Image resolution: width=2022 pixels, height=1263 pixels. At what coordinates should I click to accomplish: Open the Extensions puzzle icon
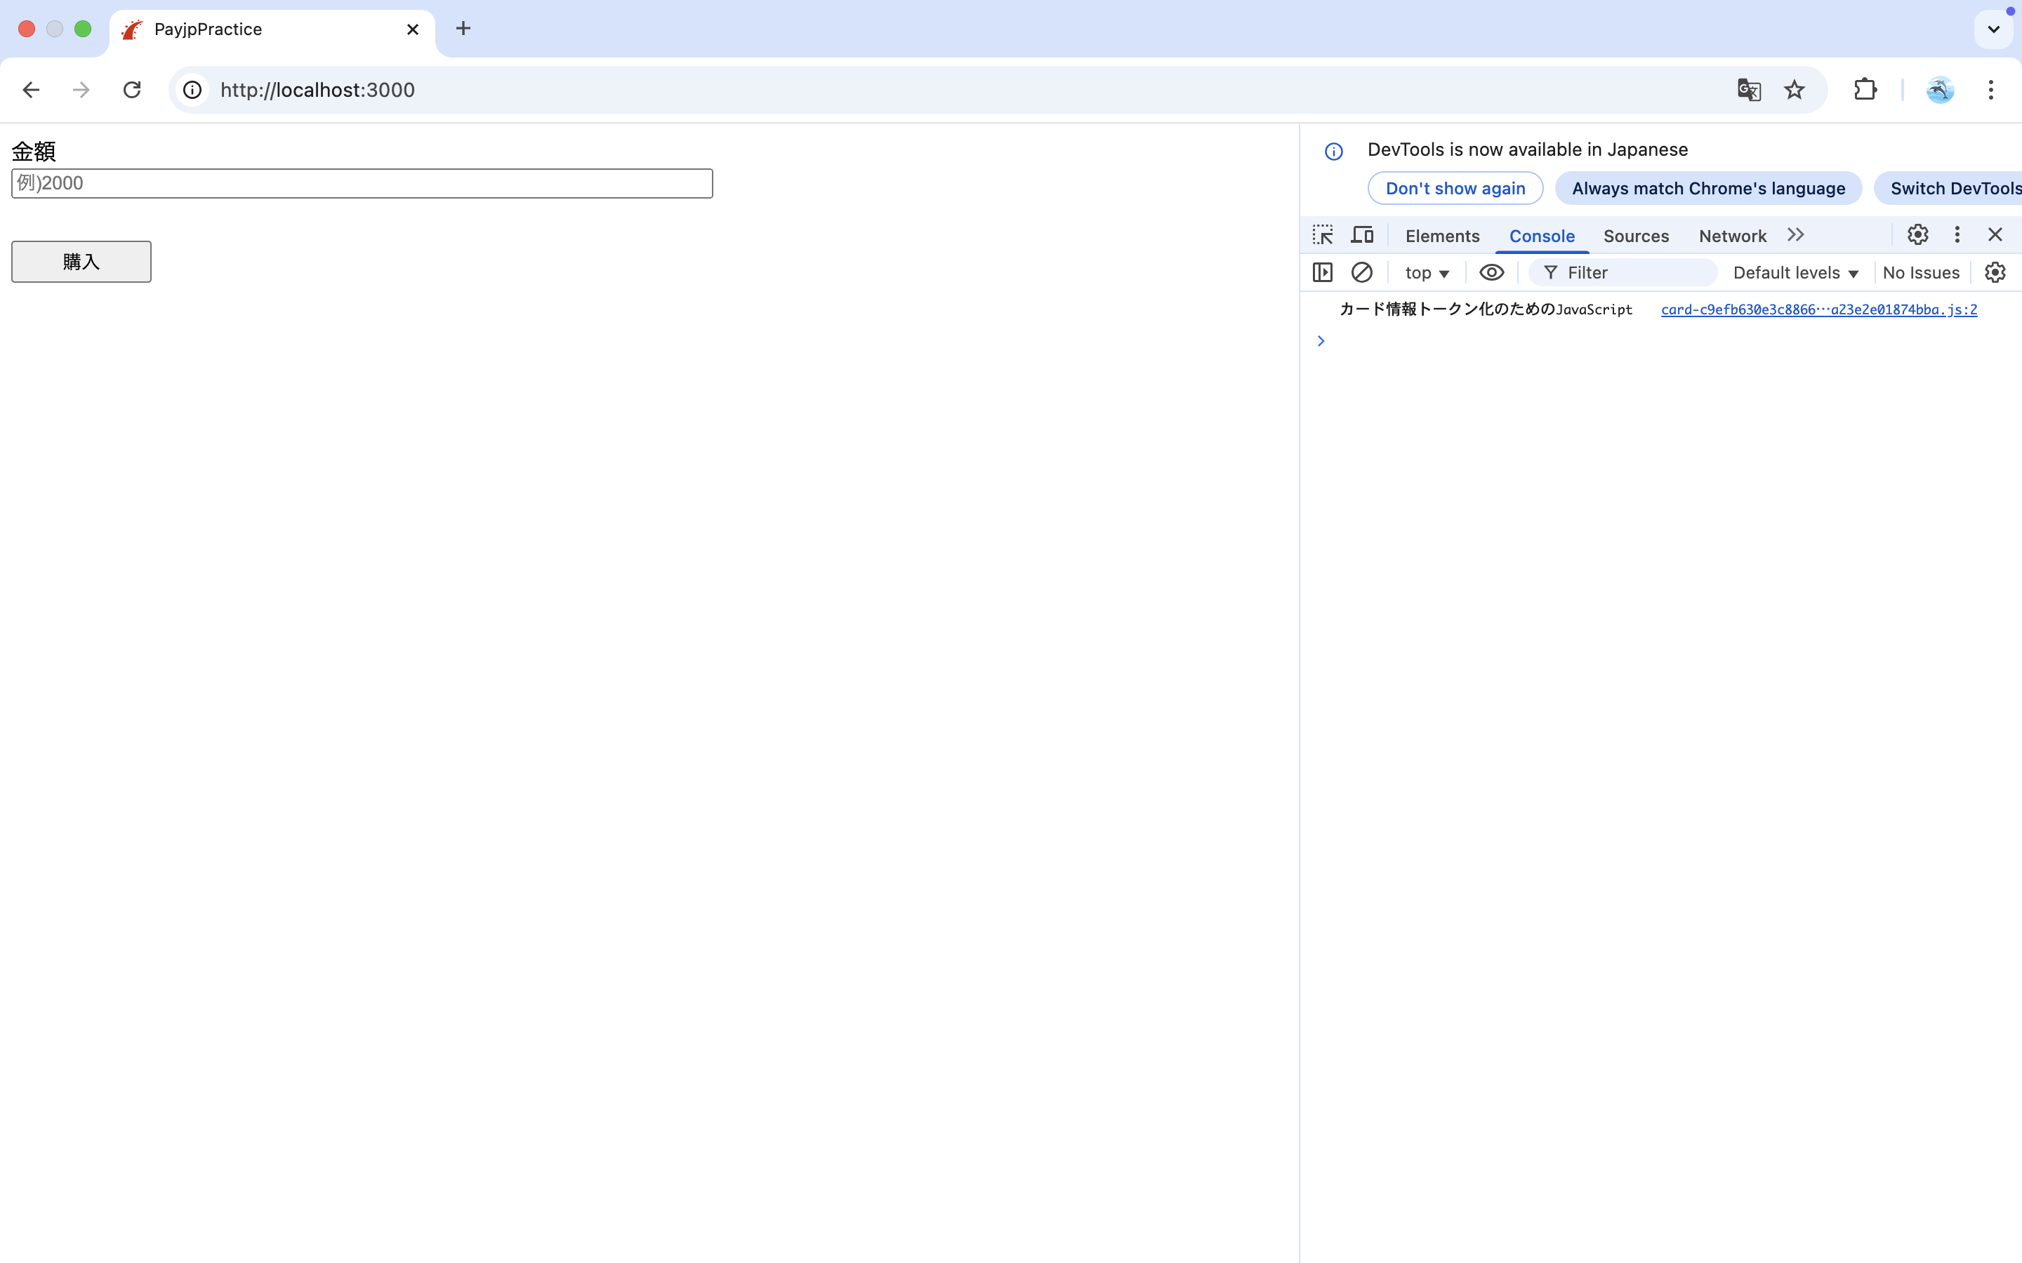1865,89
